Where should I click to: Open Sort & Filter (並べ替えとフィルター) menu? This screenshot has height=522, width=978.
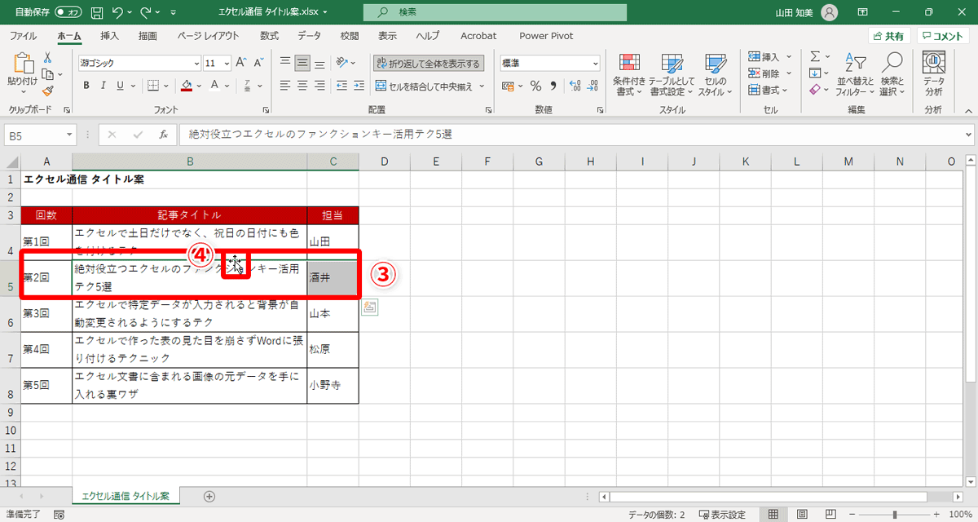tap(854, 75)
